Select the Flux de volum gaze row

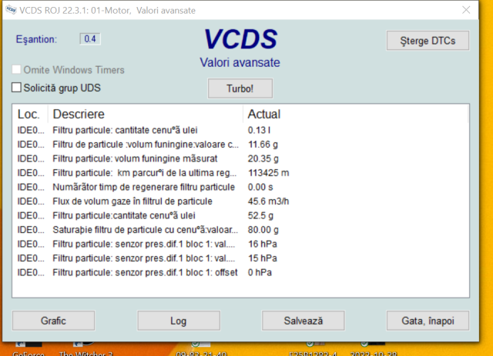pos(139,201)
